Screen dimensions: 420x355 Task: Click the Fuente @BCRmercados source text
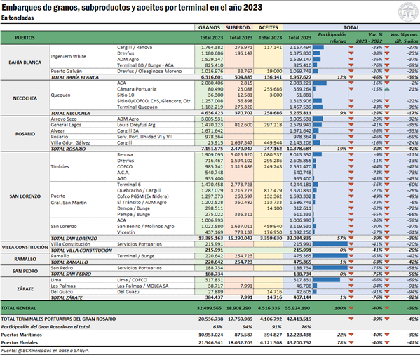45,351
